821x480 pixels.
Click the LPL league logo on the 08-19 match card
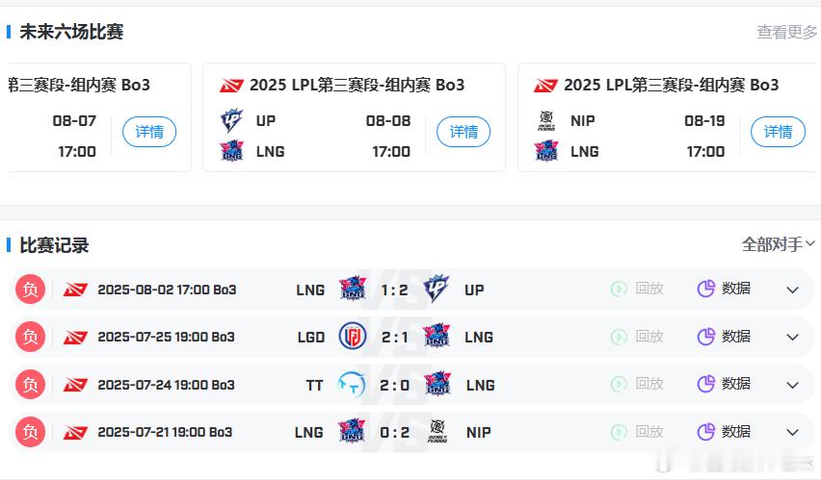coord(545,85)
